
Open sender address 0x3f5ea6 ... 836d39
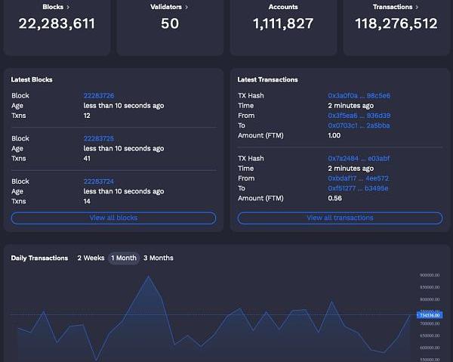pyautogui.click(x=359, y=116)
